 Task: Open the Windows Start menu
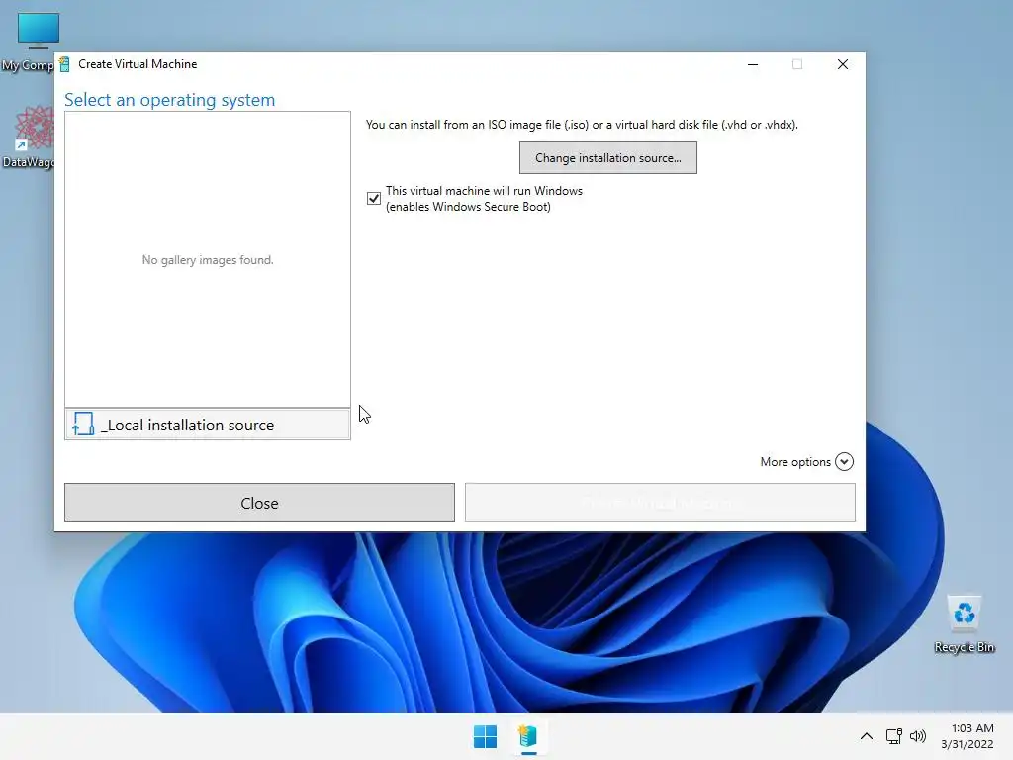[485, 736]
